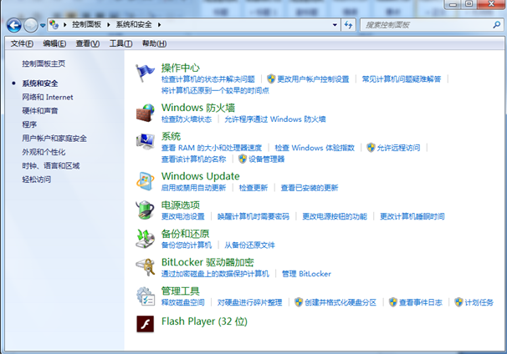Open the System computer monitor icon
This screenshot has height=354, width=507.
pos(145,141)
